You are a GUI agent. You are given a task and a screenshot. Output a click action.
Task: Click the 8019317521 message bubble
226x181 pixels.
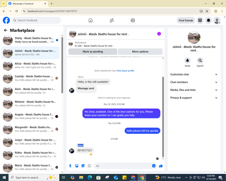click(x=85, y=150)
